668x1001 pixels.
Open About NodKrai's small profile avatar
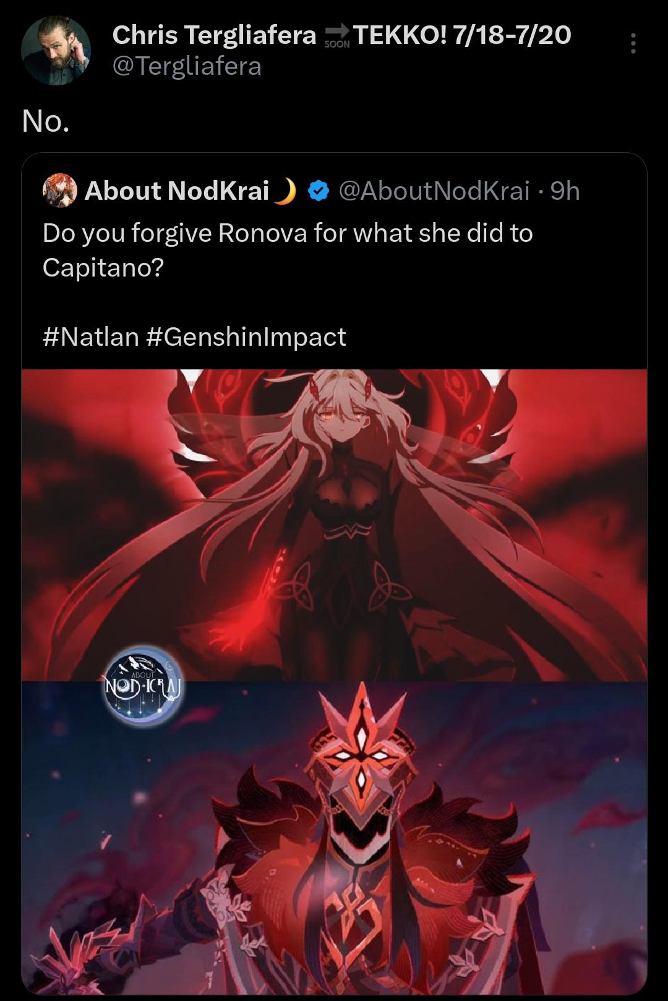(x=60, y=191)
